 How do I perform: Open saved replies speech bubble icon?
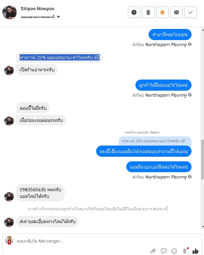click(x=164, y=251)
